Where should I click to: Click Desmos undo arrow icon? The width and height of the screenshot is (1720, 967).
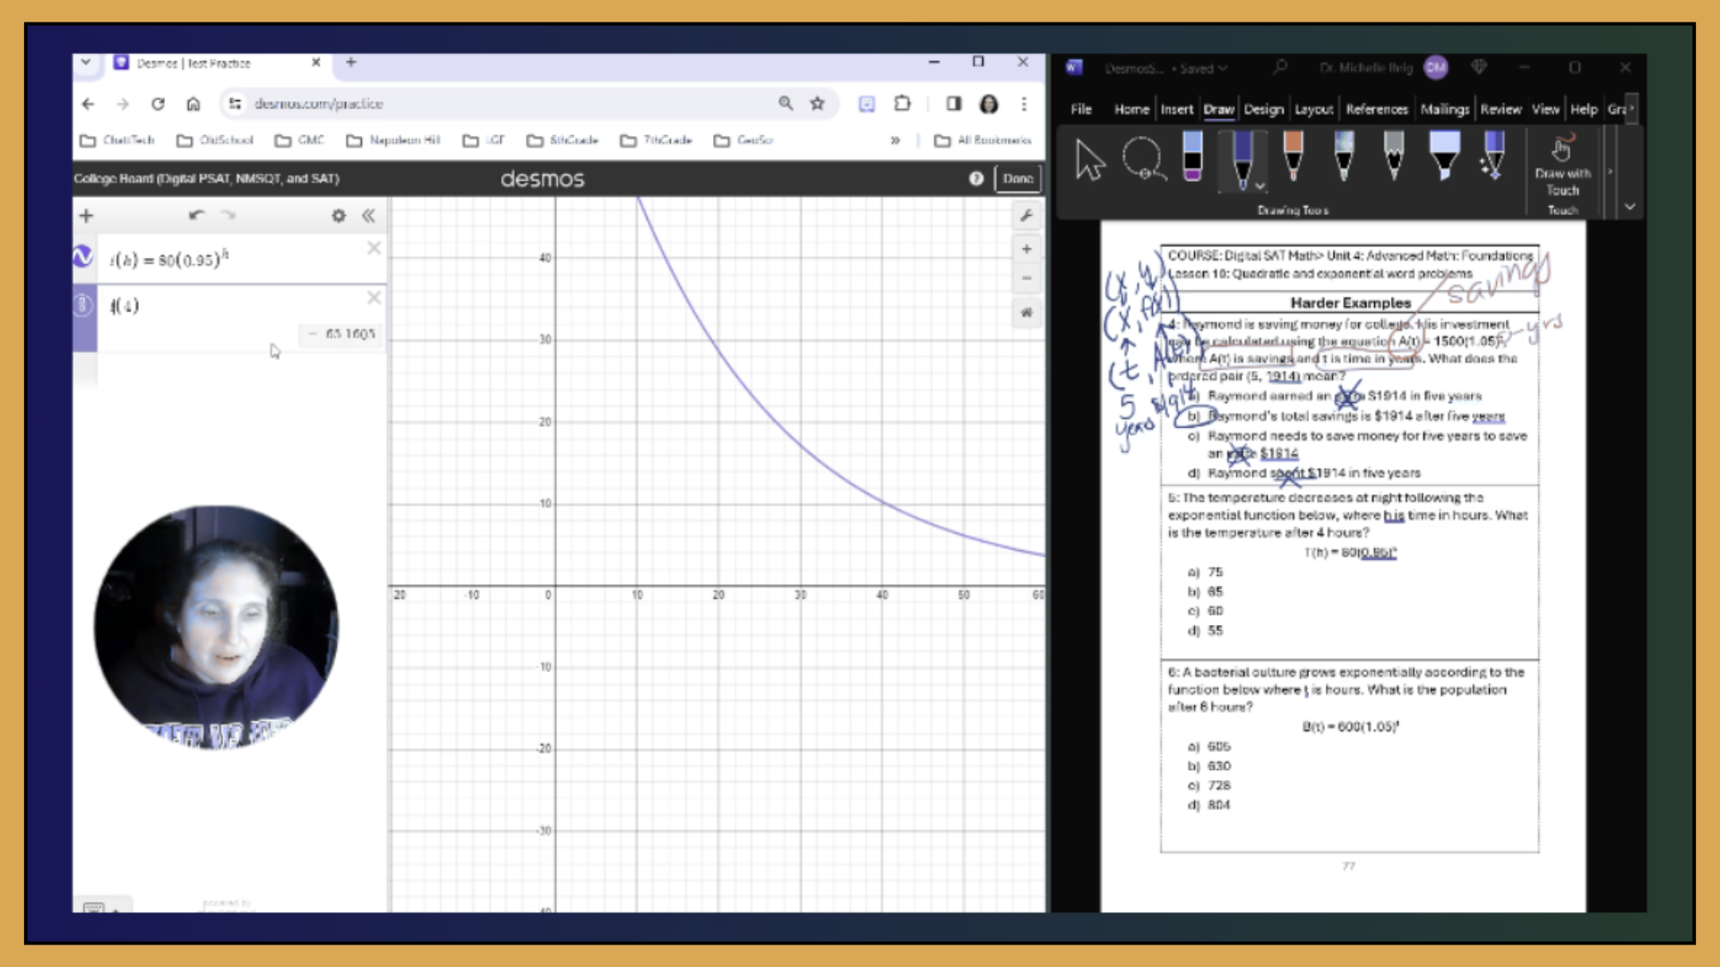(x=196, y=215)
